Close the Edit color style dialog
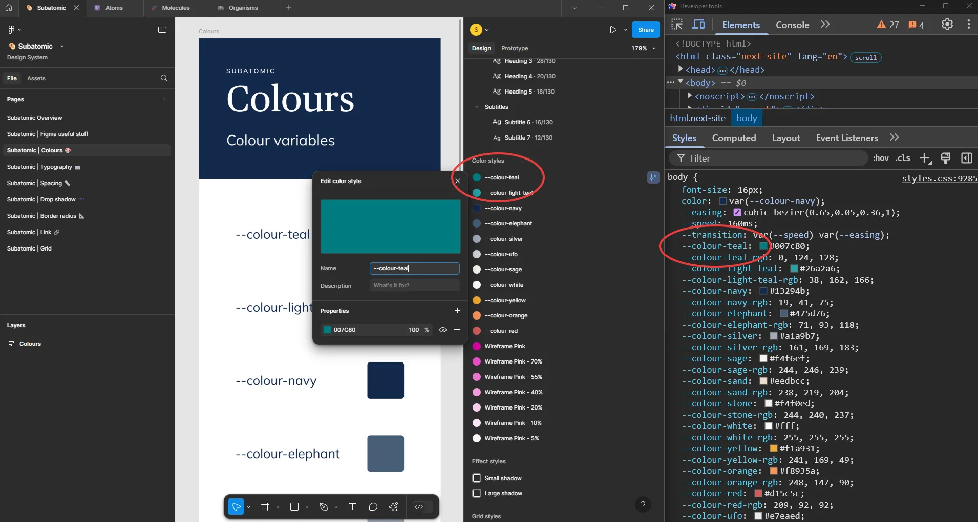 tap(458, 181)
